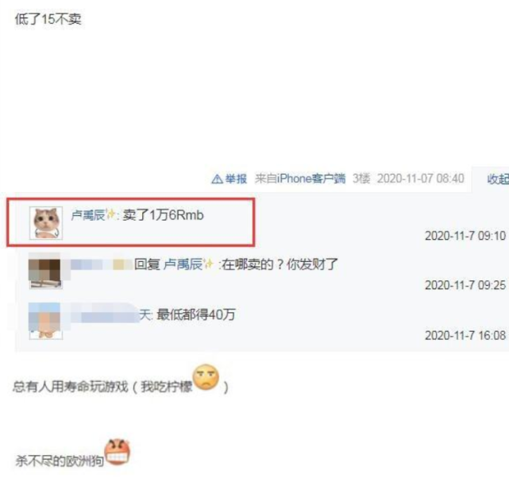Open the cat avatar of 卢禹辰
The width and height of the screenshot is (509, 478).
coord(46,223)
